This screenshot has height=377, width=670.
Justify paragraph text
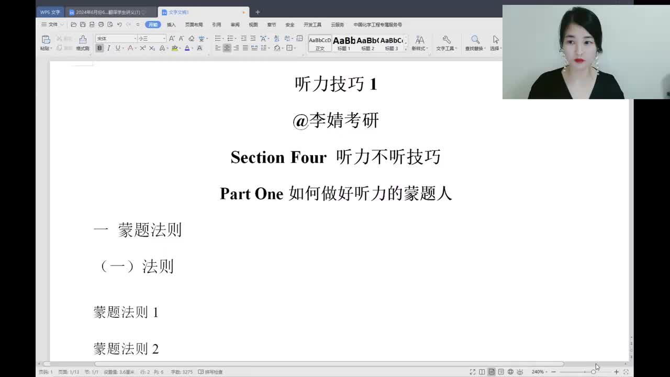pyautogui.click(x=245, y=48)
